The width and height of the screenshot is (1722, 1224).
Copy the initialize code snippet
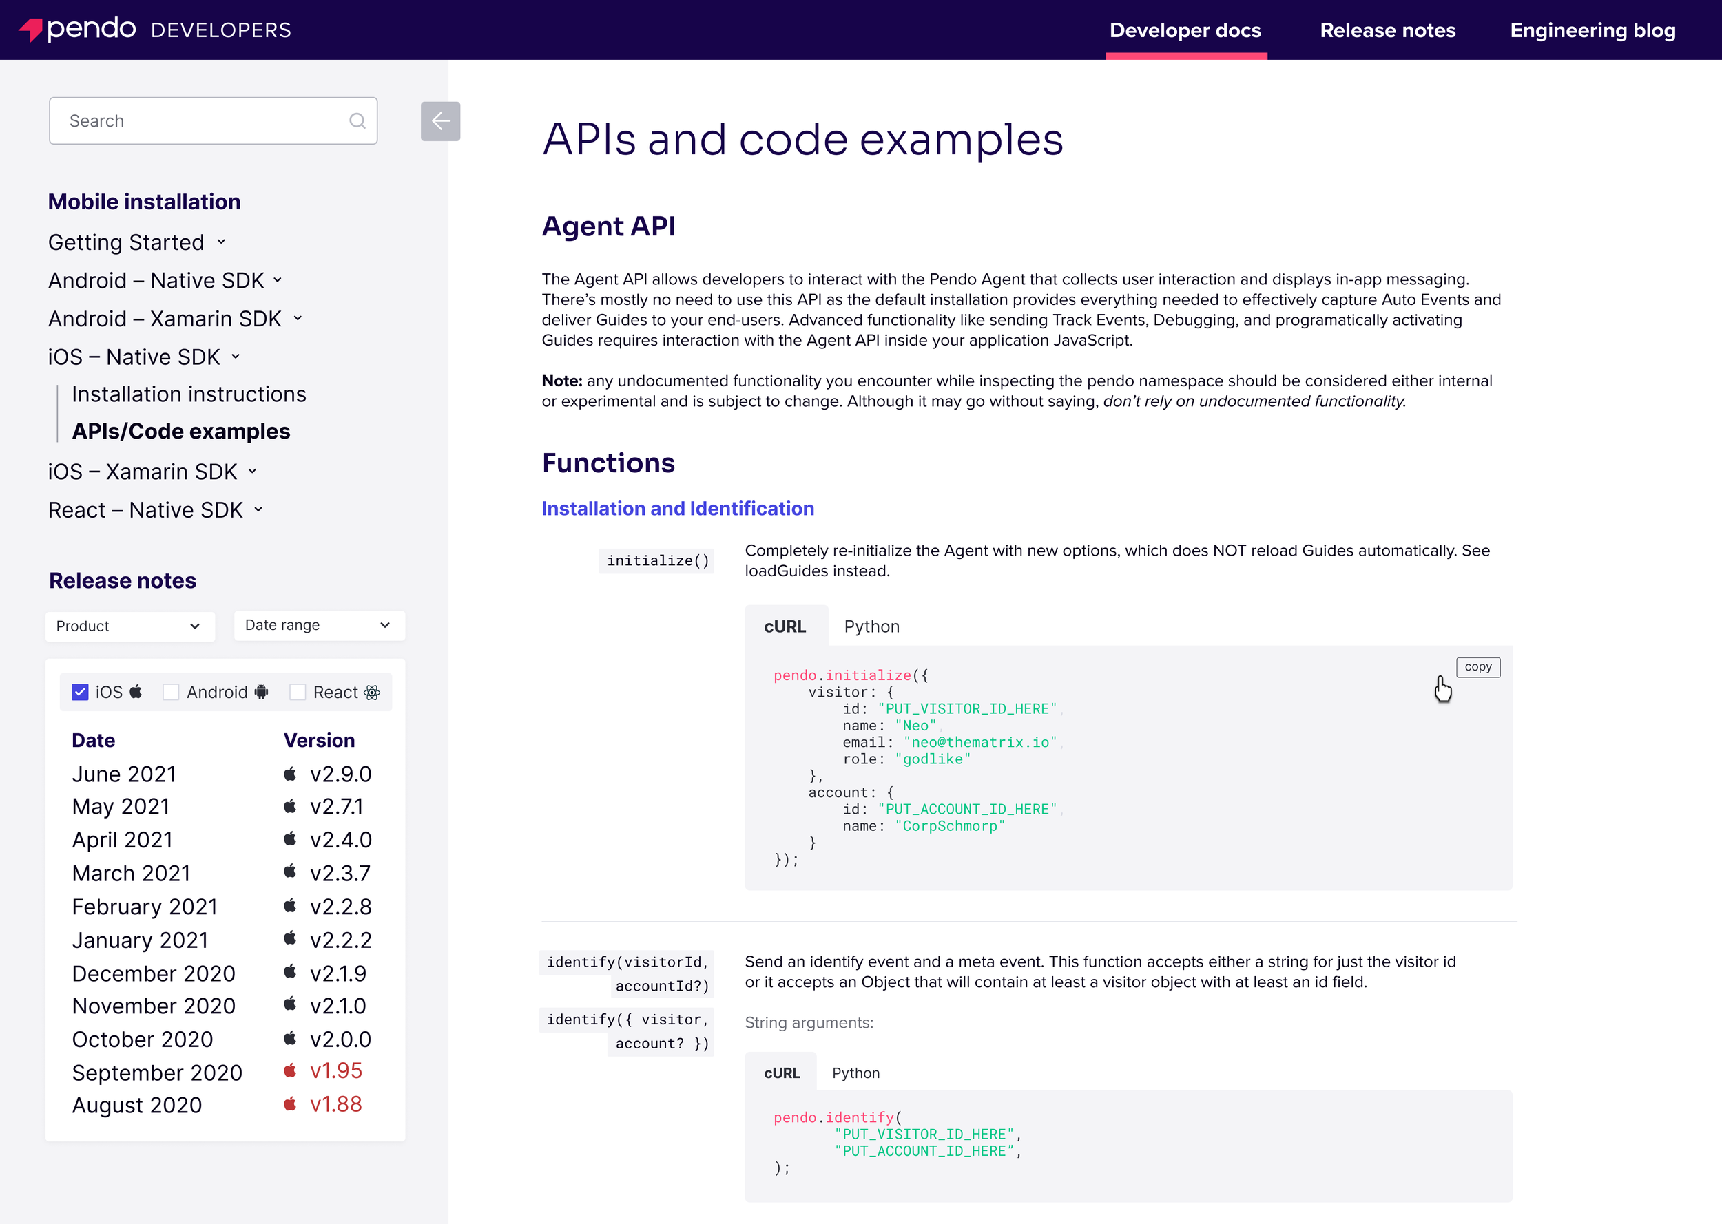tap(1477, 667)
